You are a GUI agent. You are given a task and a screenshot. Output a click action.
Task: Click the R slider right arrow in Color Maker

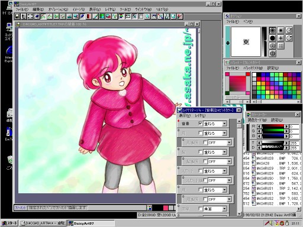pos(286,127)
